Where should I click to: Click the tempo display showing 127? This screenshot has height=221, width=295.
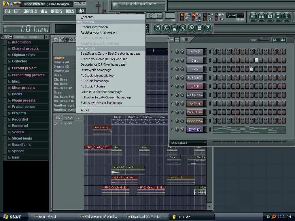(x=154, y=16)
